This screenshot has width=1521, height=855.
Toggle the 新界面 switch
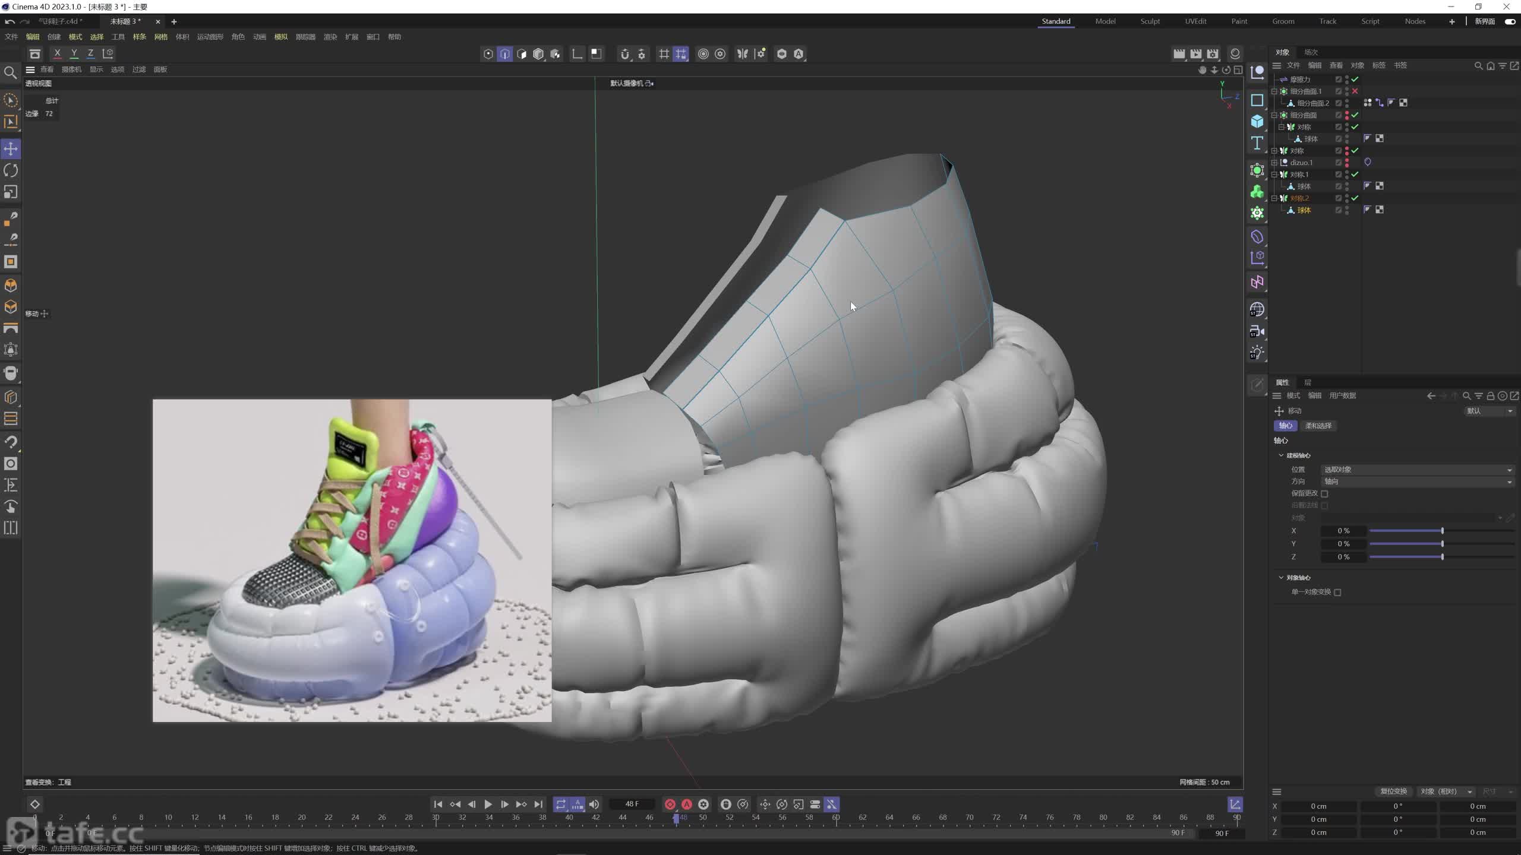(x=1510, y=21)
